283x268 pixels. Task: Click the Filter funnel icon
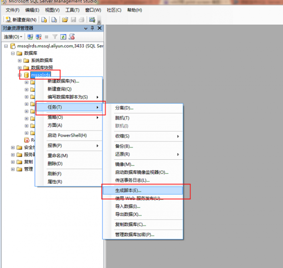pos(55,37)
